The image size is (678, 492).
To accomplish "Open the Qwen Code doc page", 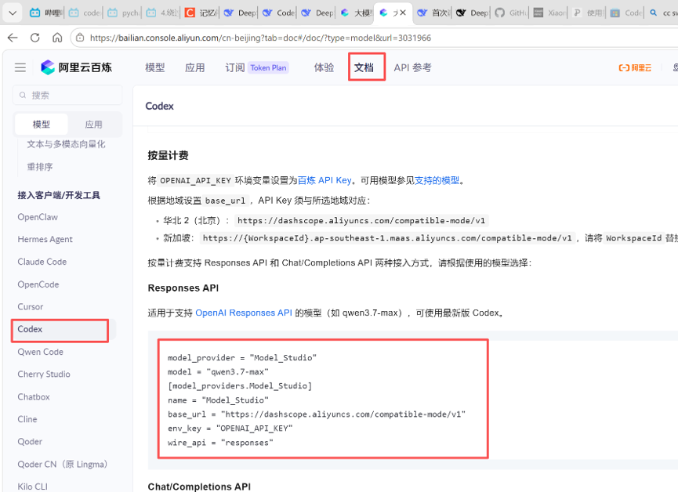I will (x=40, y=352).
